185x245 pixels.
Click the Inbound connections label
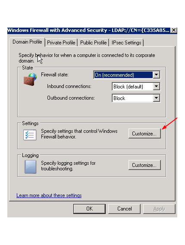coord(69,86)
